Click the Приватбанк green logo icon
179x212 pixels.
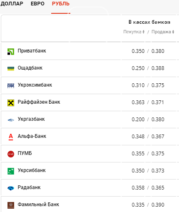tap(11, 52)
